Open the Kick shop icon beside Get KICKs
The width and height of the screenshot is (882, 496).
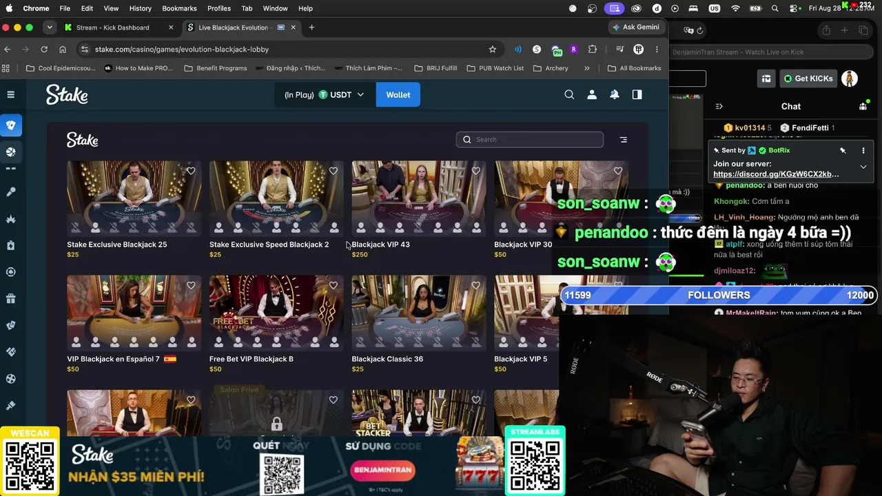(x=766, y=79)
